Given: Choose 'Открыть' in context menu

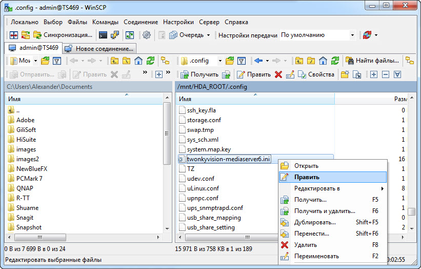Looking at the screenshot, I should 333,166.
